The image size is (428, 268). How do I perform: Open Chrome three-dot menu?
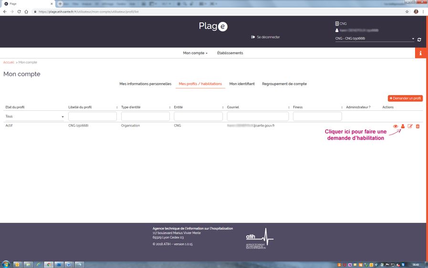(x=423, y=11)
